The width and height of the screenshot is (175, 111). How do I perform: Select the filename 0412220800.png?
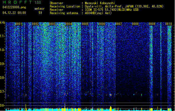[x=14, y=7]
